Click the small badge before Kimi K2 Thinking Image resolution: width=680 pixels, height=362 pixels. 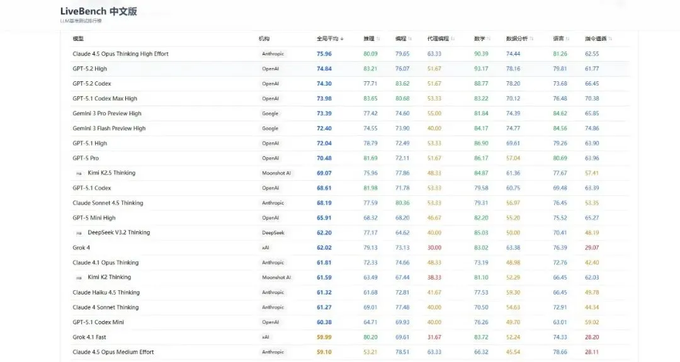[79, 278]
